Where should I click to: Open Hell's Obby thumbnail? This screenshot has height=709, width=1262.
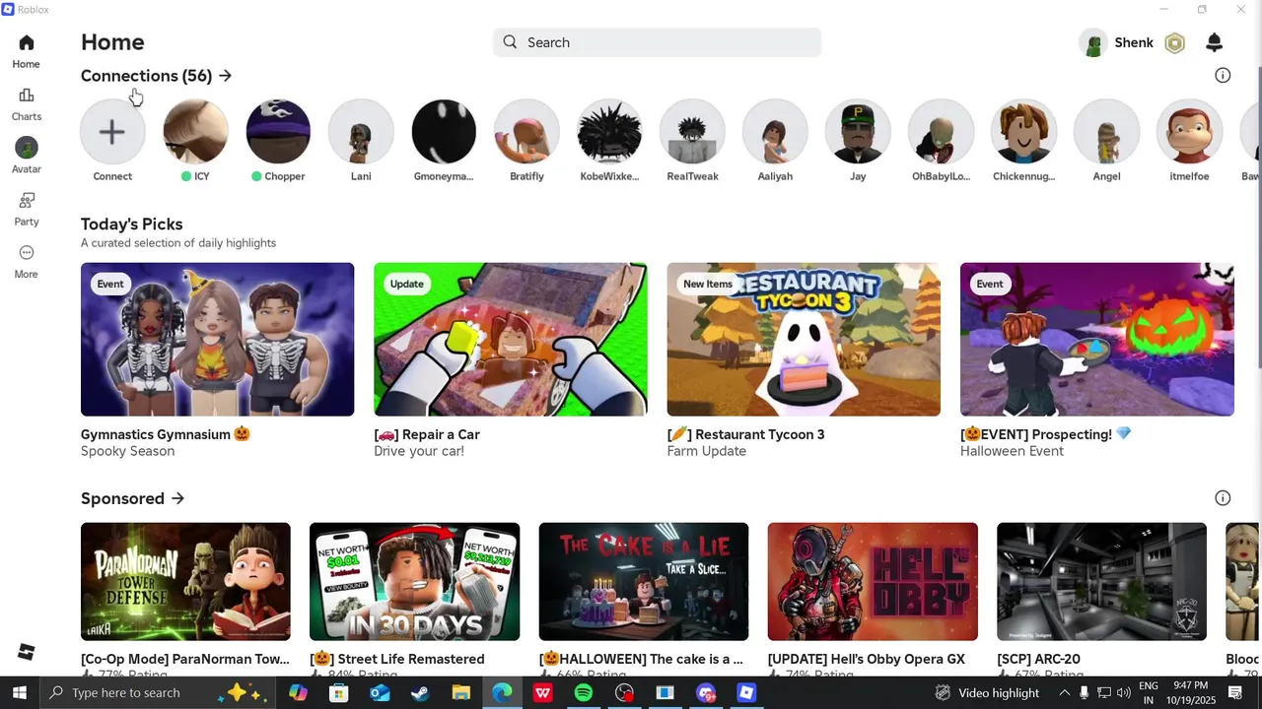[873, 582]
